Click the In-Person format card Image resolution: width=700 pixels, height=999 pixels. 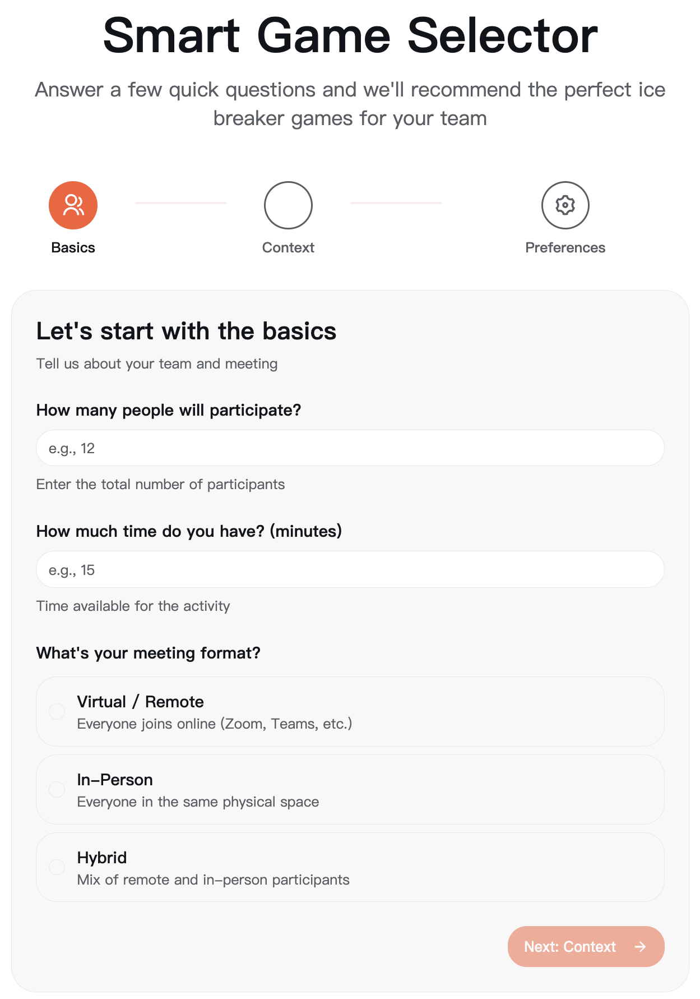pyautogui.click(x=350, y=789)
